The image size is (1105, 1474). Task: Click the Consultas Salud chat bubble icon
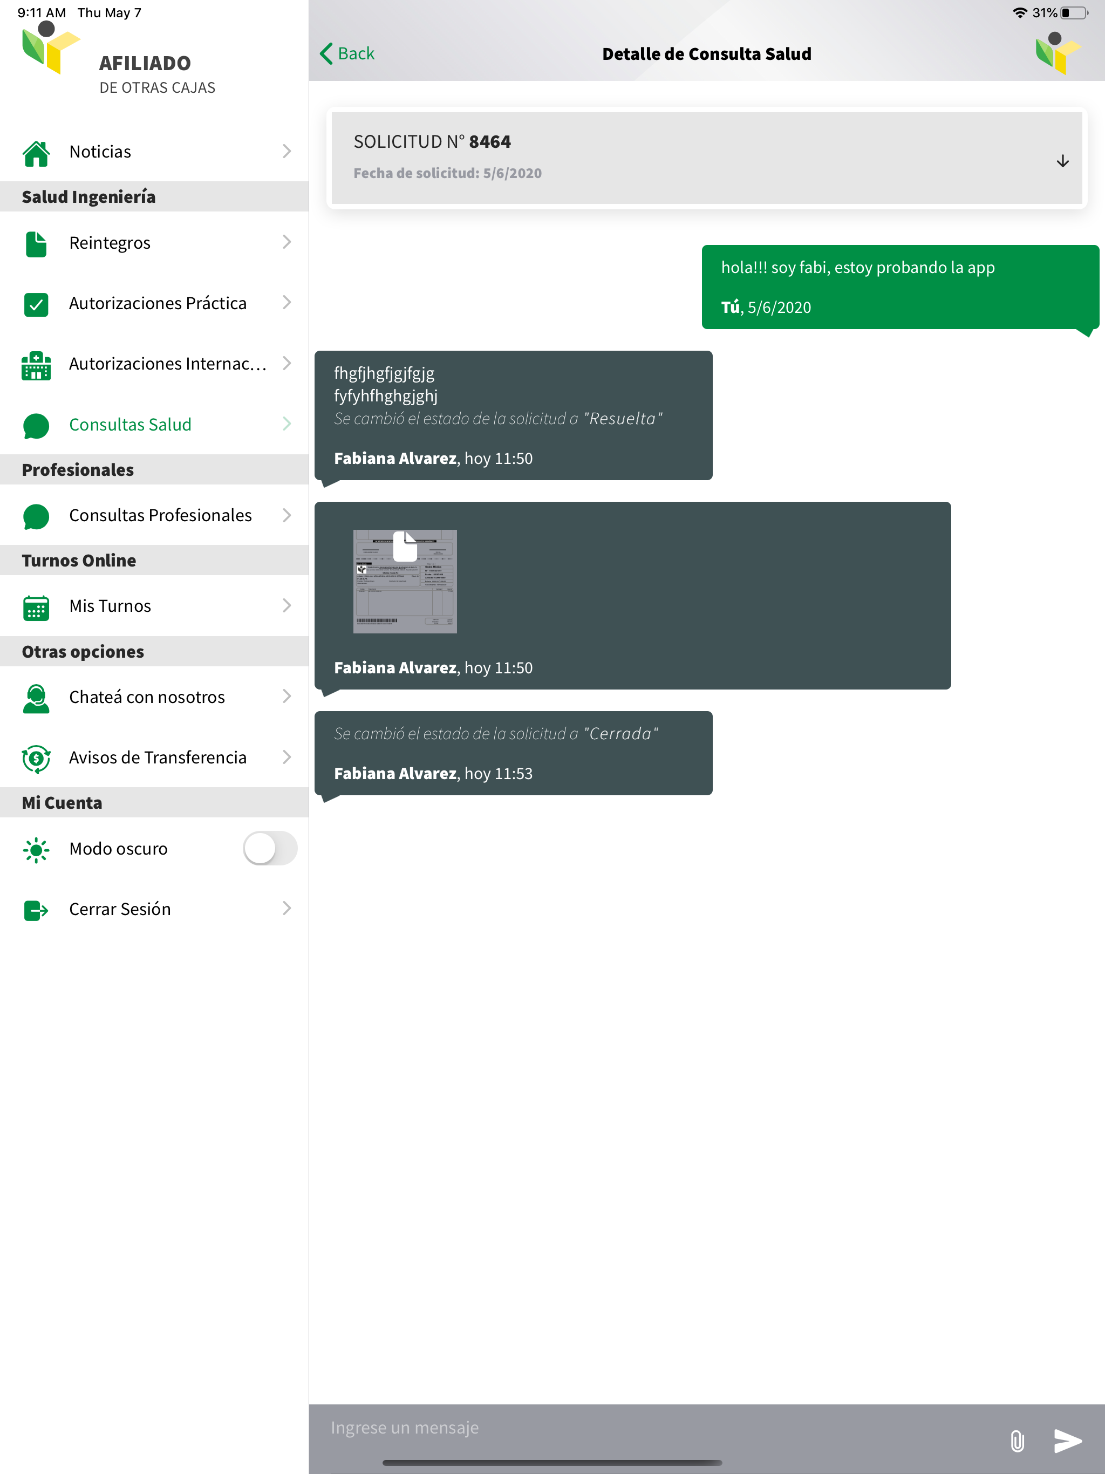point(36,426)
